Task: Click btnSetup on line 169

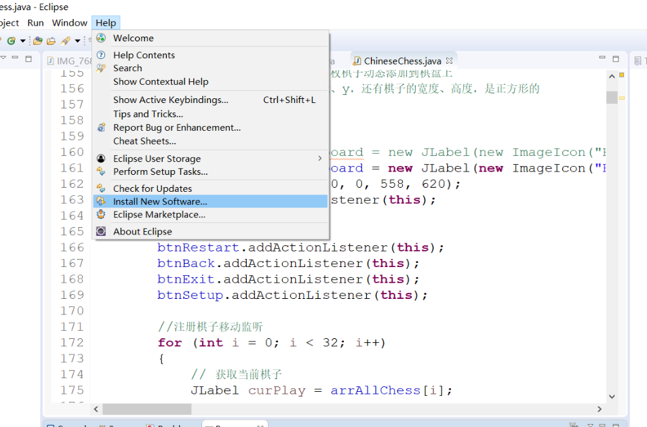Action: (190, 296)
